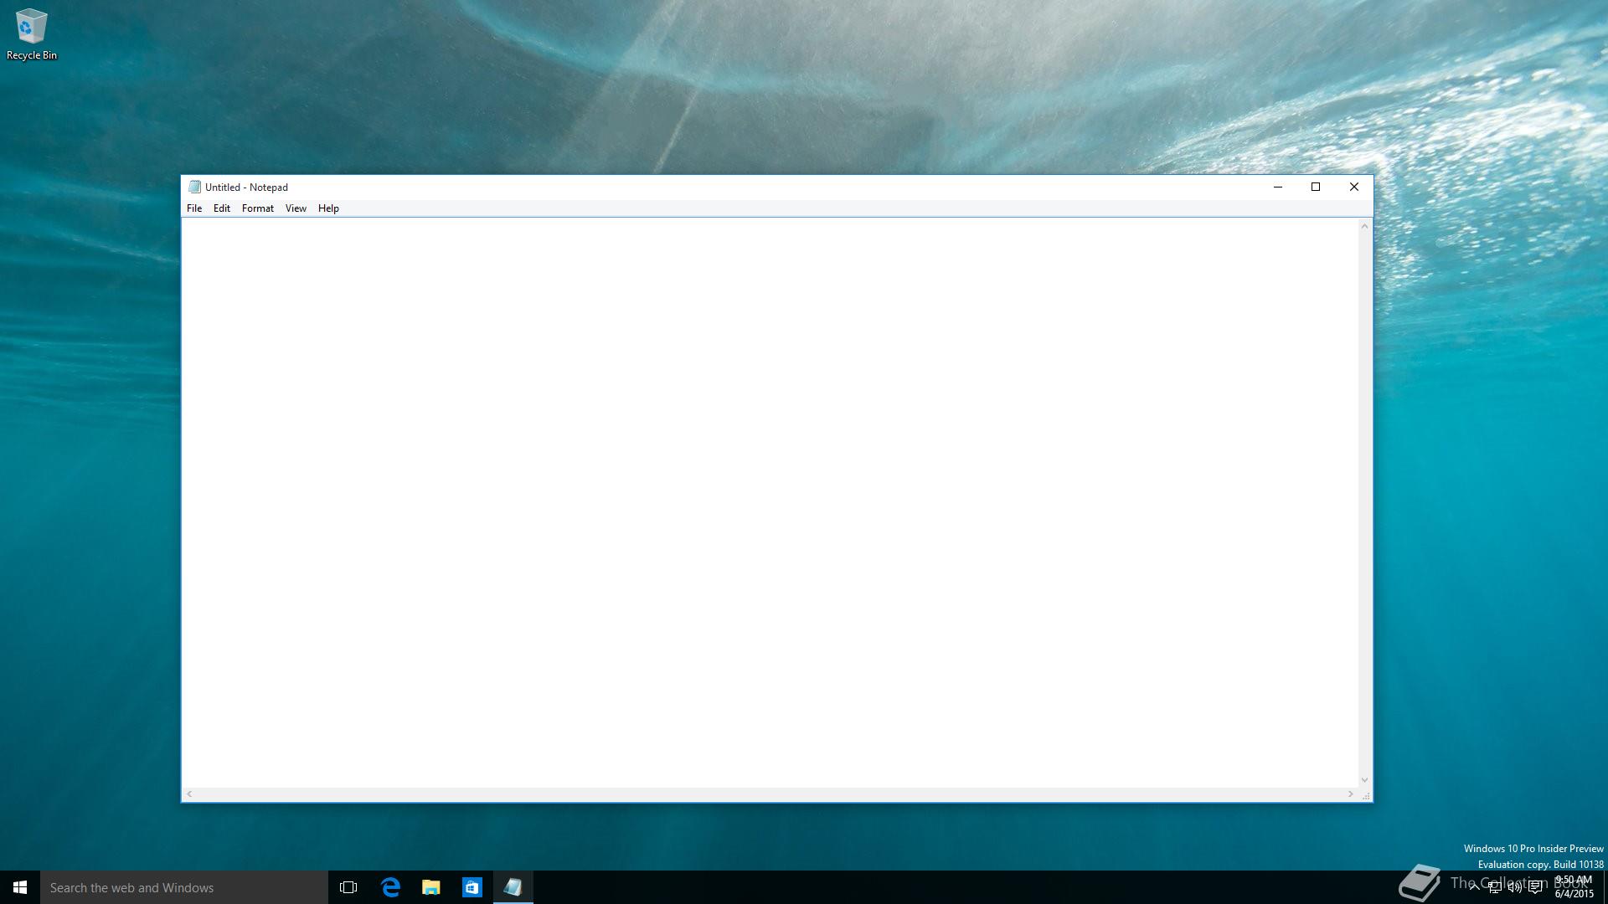The width and height of the screenshot is (1608, 904).
Task: Minimize the Notepad window
Action: [1278, 187]
